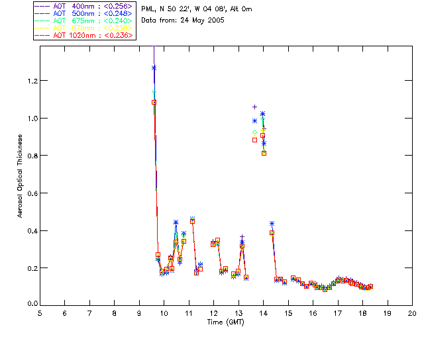Click the x-axis tick label 11
Image resolution: width=424 pixels, height=339 pixels.
tap(189, 313)
